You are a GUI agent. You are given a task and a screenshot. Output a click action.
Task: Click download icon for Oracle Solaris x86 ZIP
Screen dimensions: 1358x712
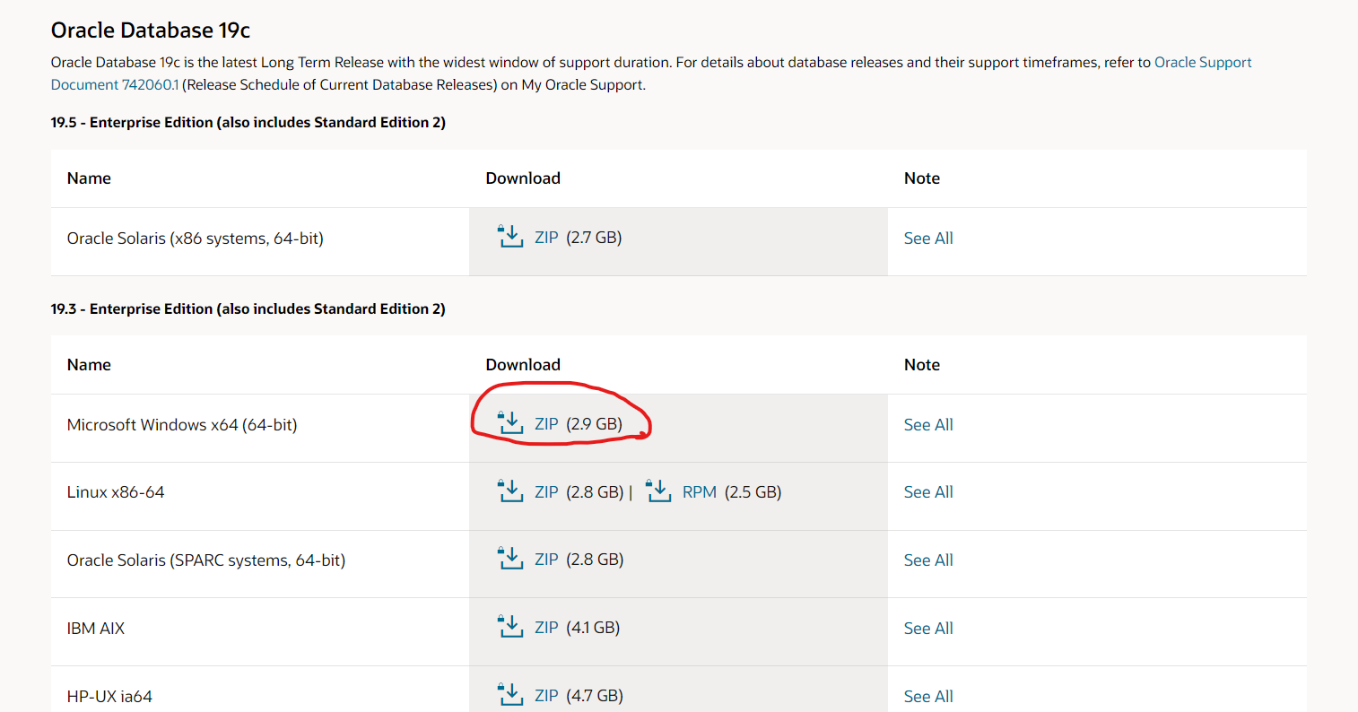pos(510,237)
